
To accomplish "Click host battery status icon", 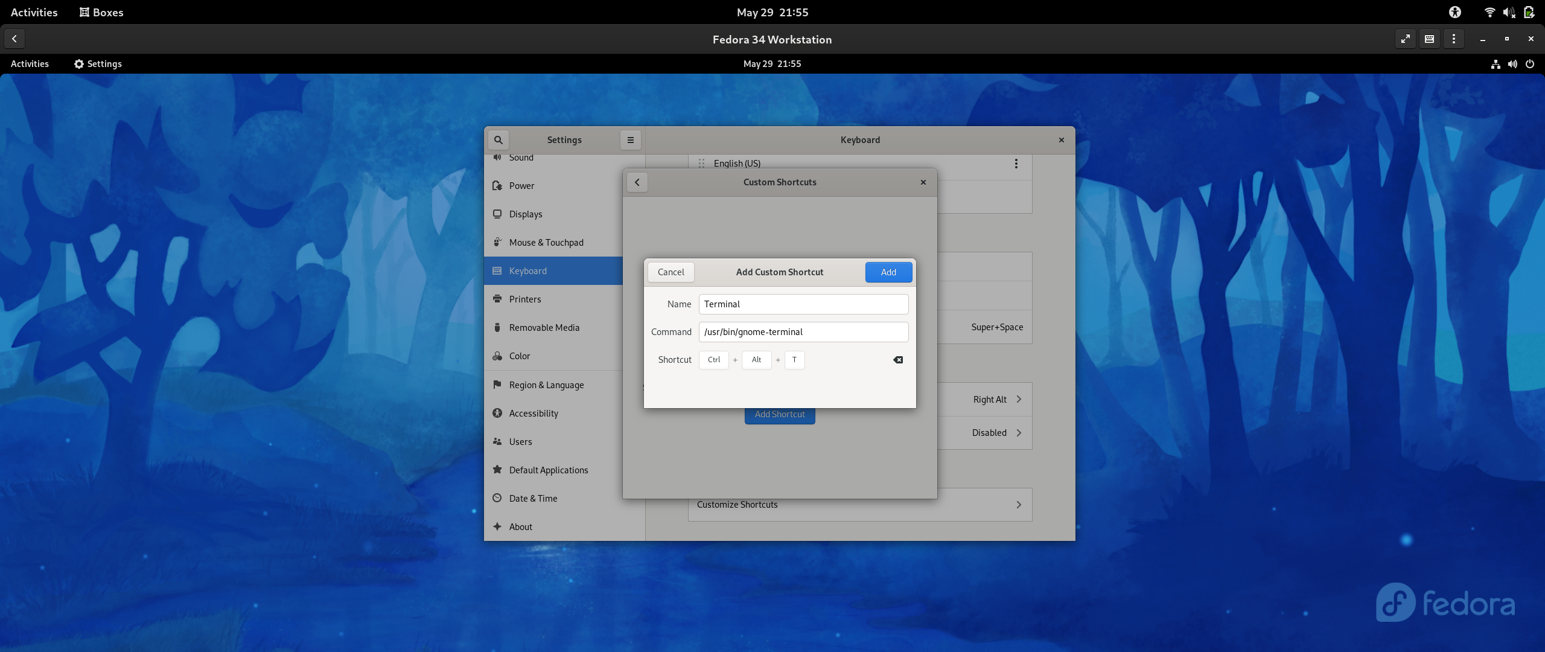I will point(1529,12).
